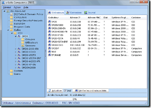Click the Système d'expl... column header
Image resolution: width=151 pixels, height=108 pixels.
[120, 17]
